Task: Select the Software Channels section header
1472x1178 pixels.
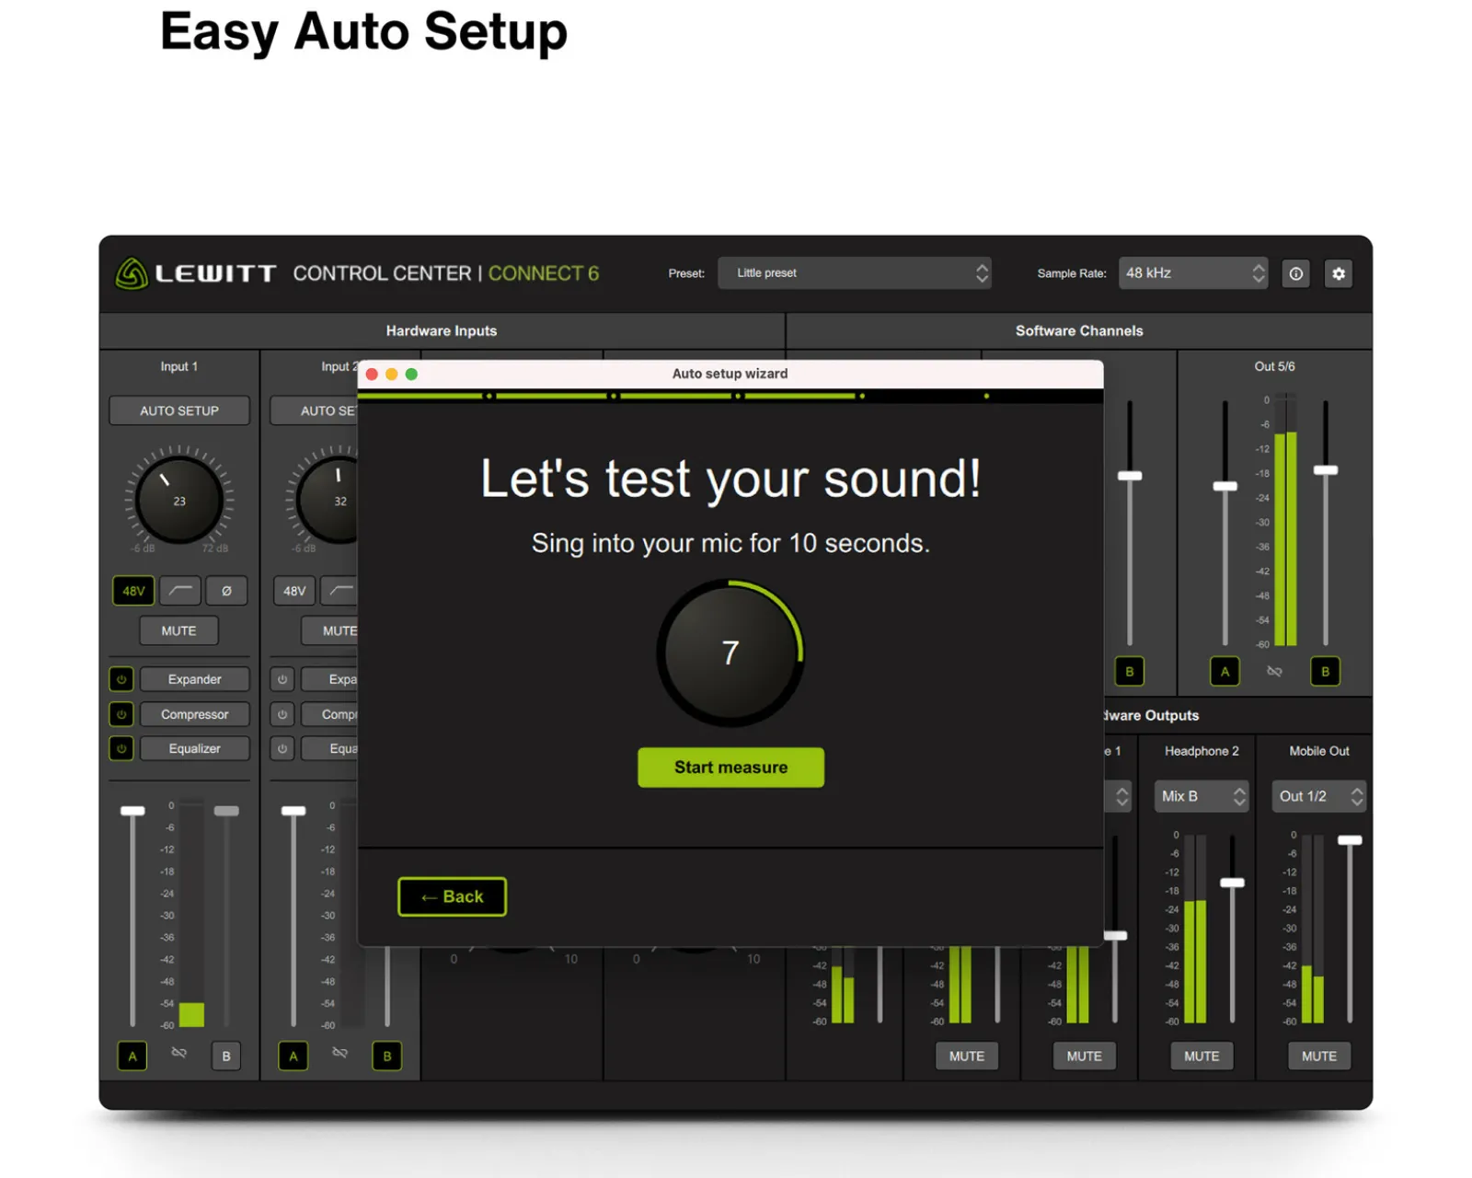Action: coord(1078,330)
